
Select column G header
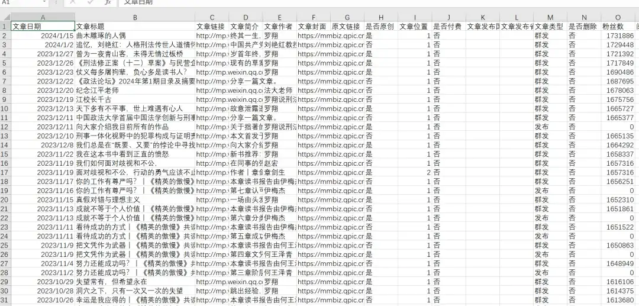pyautogui.click(x=347, y=18)
